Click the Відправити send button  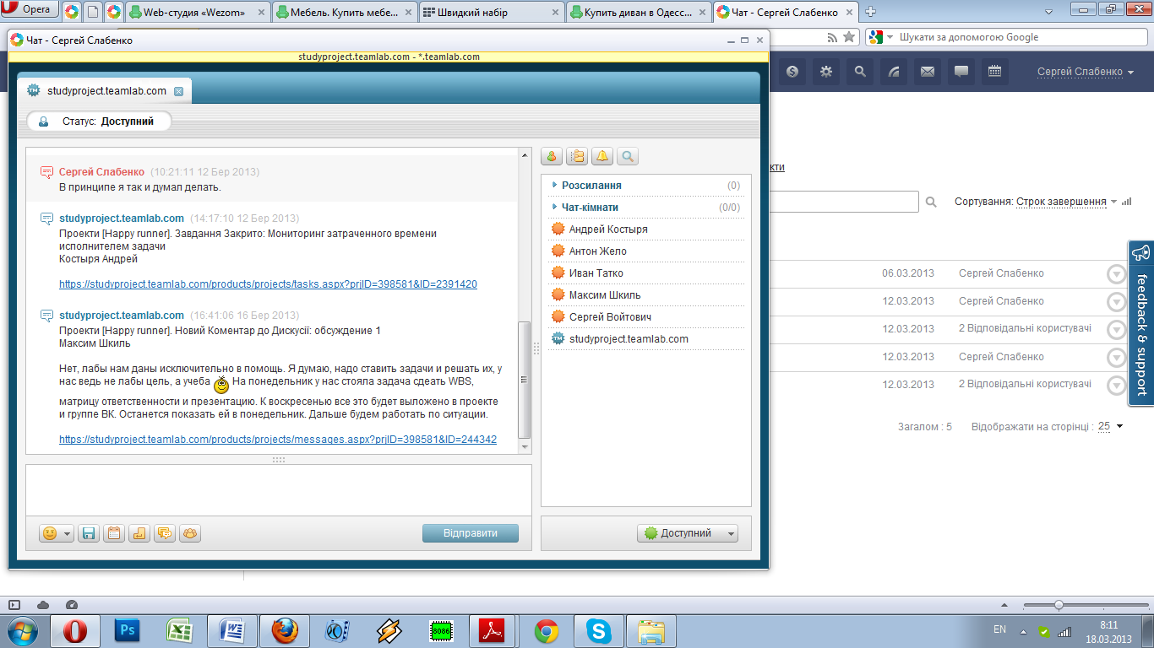471,533
